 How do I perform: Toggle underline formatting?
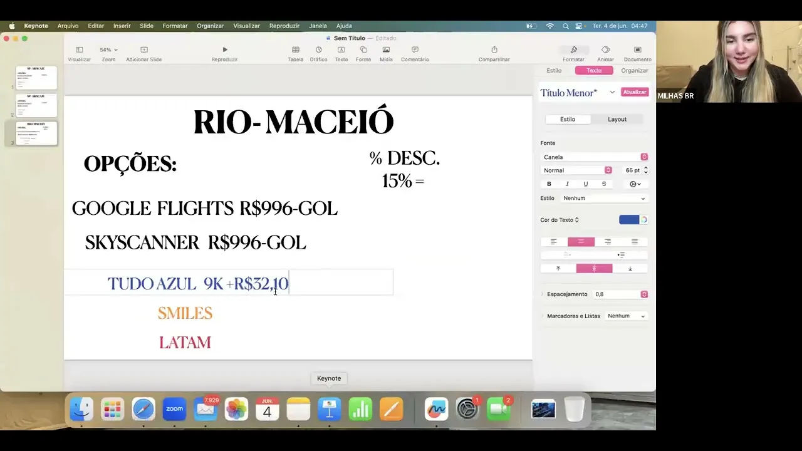click(x=585, y=184)
